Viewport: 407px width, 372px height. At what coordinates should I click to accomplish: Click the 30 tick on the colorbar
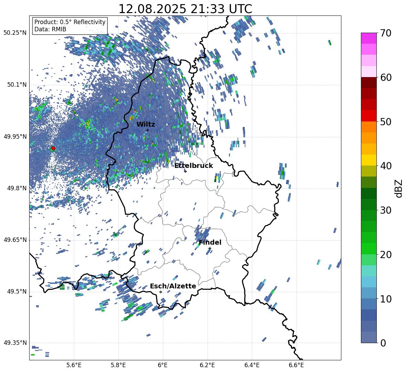(x=386, y=210)
